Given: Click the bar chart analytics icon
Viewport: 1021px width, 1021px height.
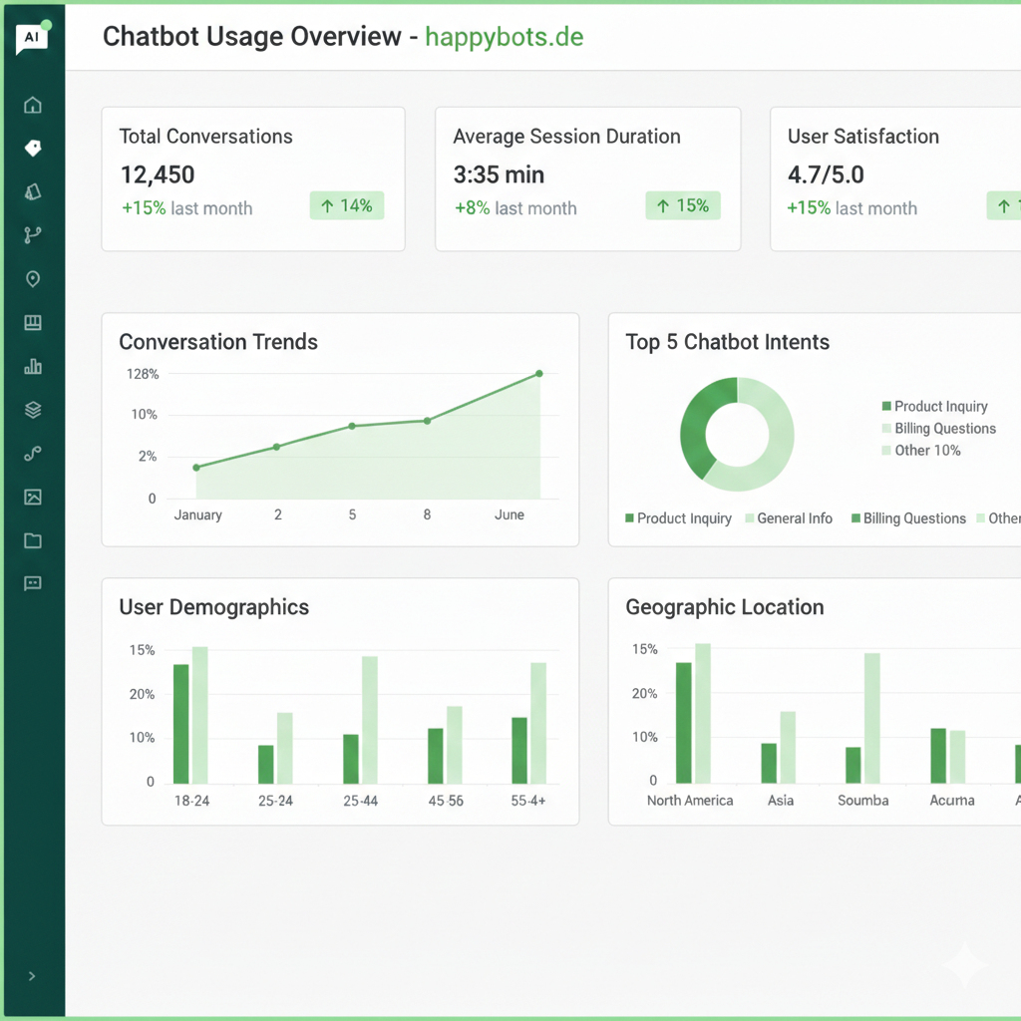Looking at the screenshot, I should coord(33,366).
